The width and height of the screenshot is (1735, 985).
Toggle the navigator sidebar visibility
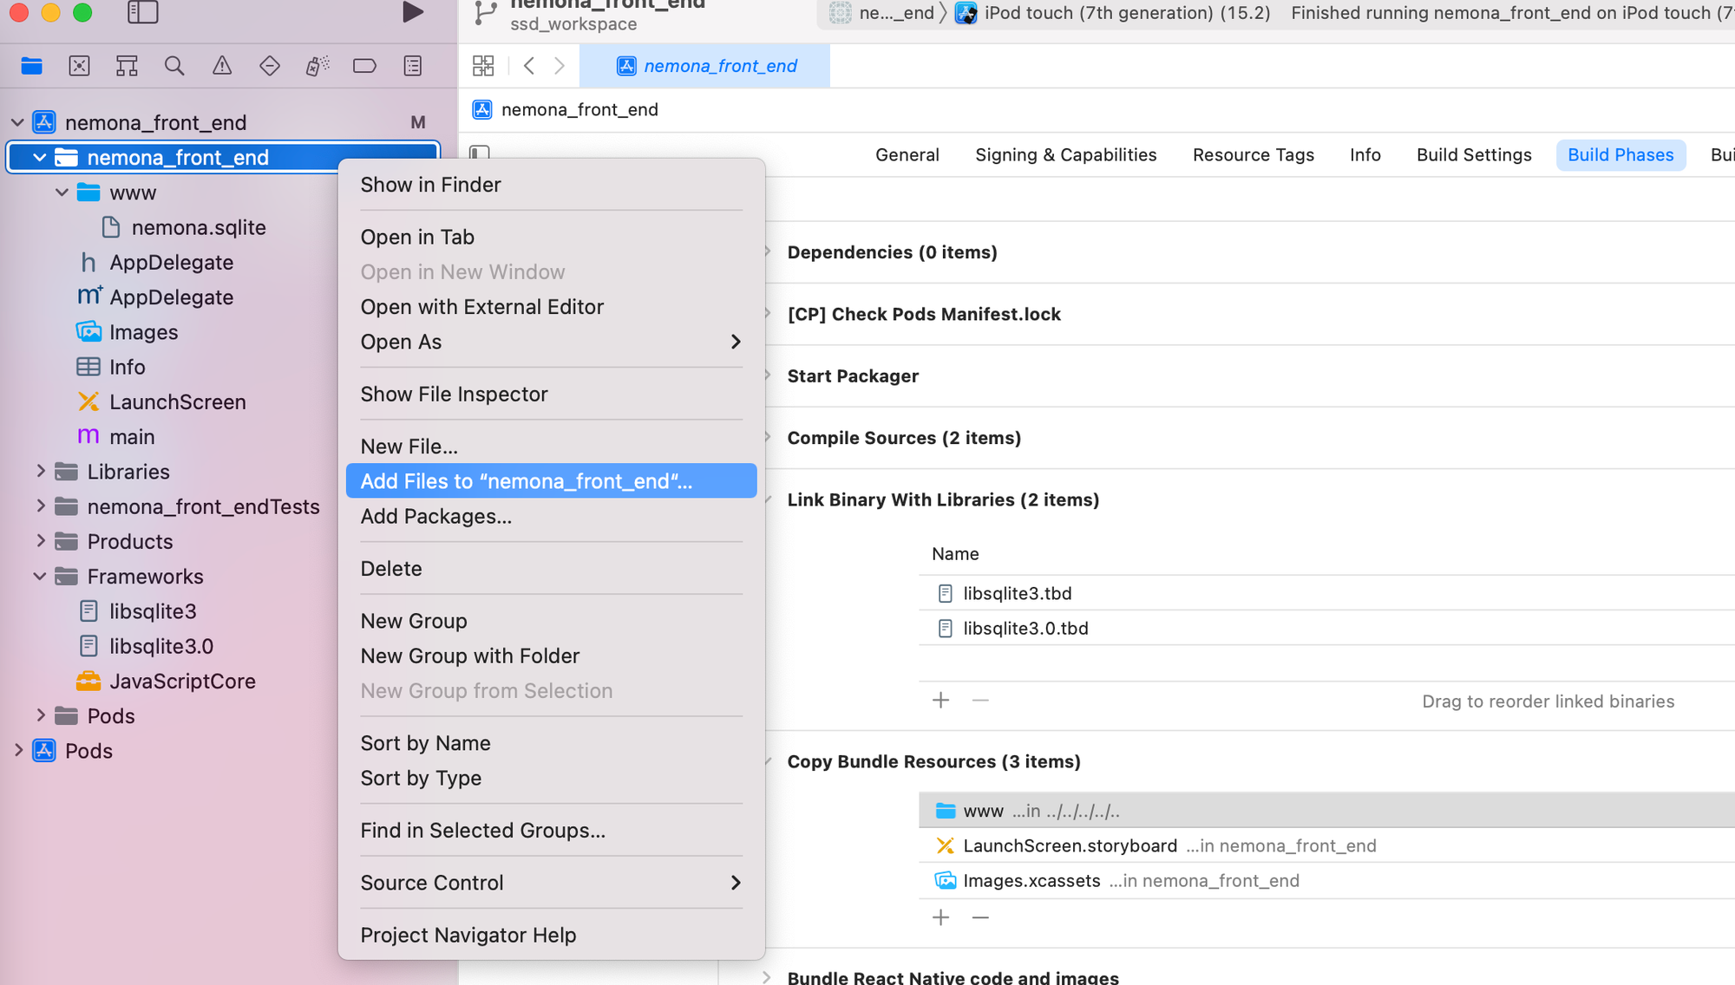pyautogui.click(x=142, y=12)
